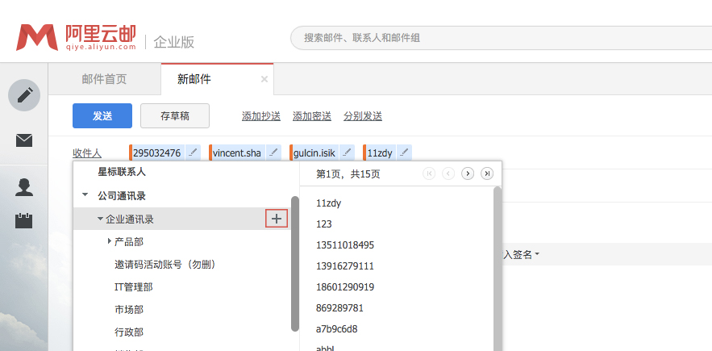Open the calendar icon in sidebar
712x351 pixels.
pyautogui.click(x=24, y=220)
